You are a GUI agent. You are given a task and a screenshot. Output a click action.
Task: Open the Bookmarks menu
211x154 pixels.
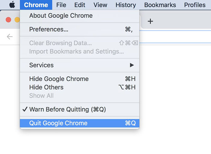tap(160, 5)
